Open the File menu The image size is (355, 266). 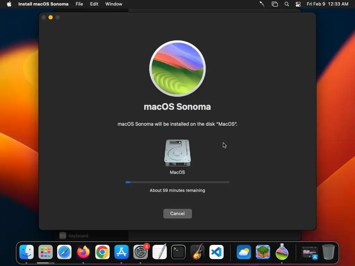click(x=79, y=4)
